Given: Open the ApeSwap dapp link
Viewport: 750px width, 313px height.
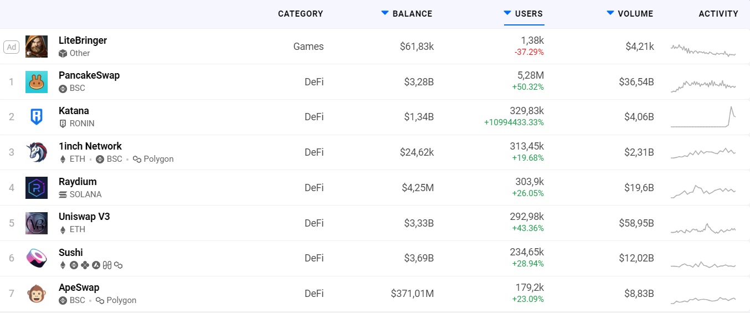Looking at the screenshot, I should (x=79, y=288).
